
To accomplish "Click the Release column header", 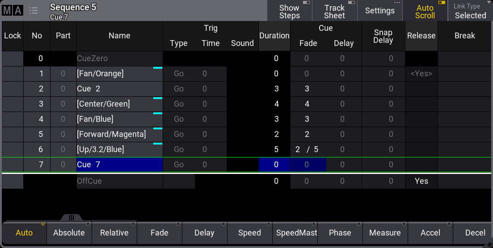I will tap(421, 36).
